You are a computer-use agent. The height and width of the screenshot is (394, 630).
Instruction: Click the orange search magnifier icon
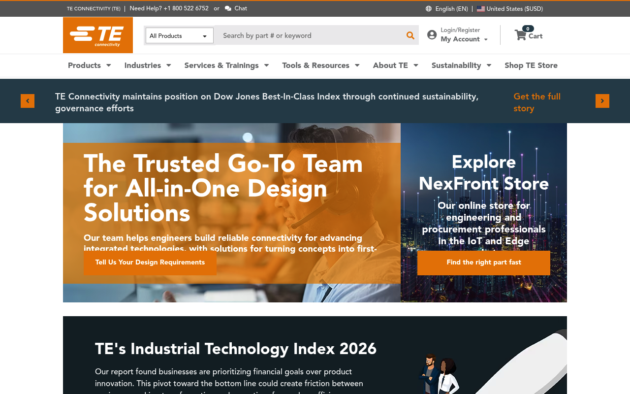(x=410, y=35)
